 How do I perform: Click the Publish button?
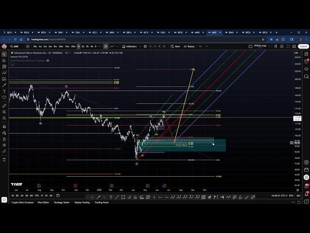[x=304, y=47]
